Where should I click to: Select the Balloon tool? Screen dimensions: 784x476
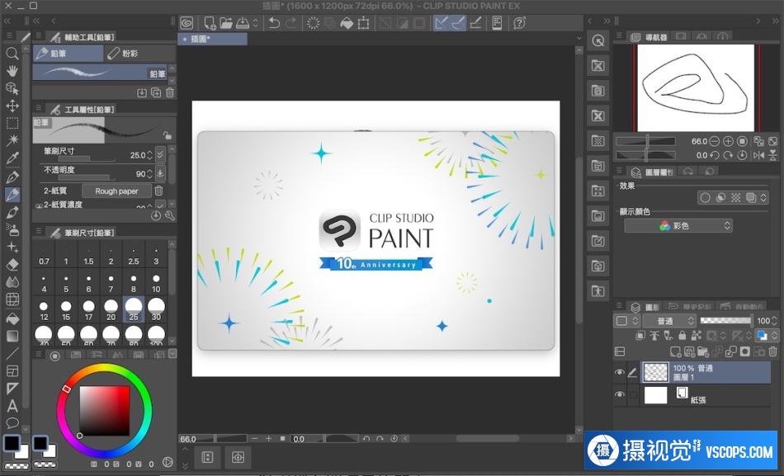pos(12,423)
